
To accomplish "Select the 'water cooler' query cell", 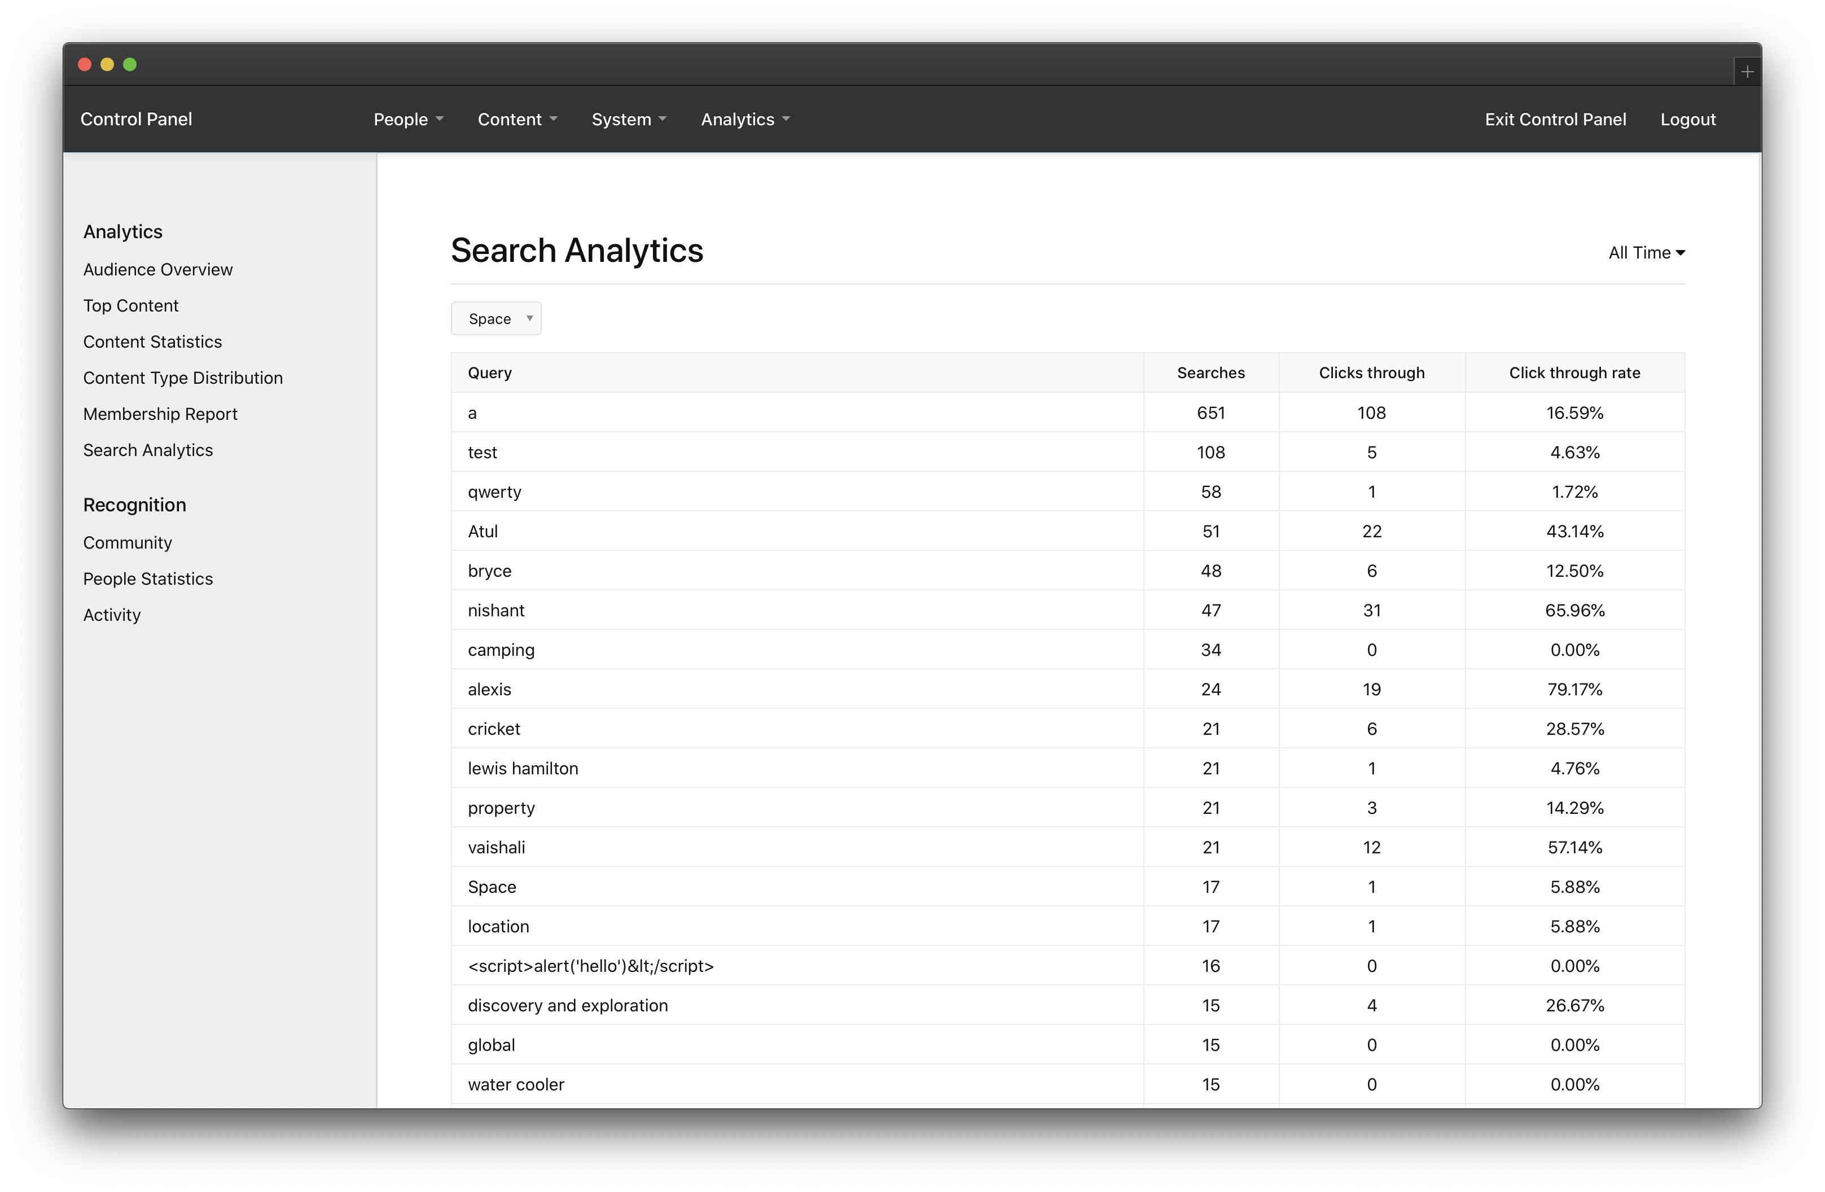I will (797, 1085).
